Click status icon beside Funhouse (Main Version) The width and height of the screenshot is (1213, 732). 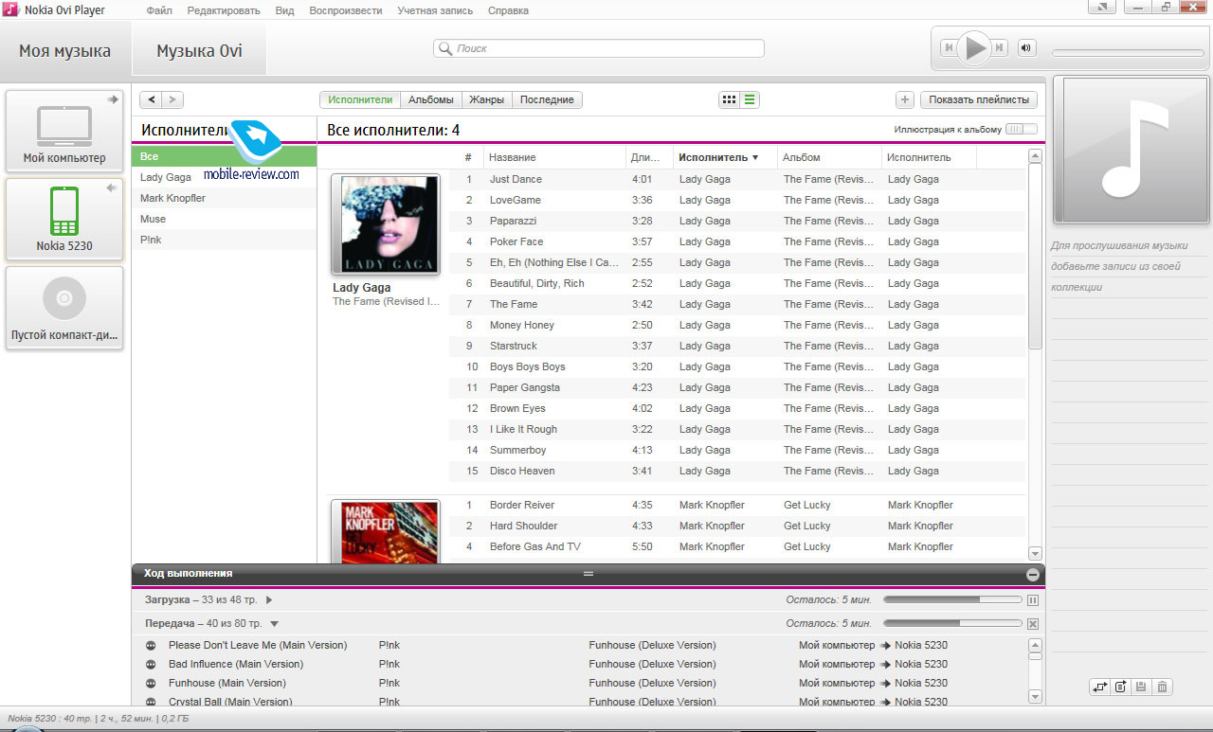point(151,683)
